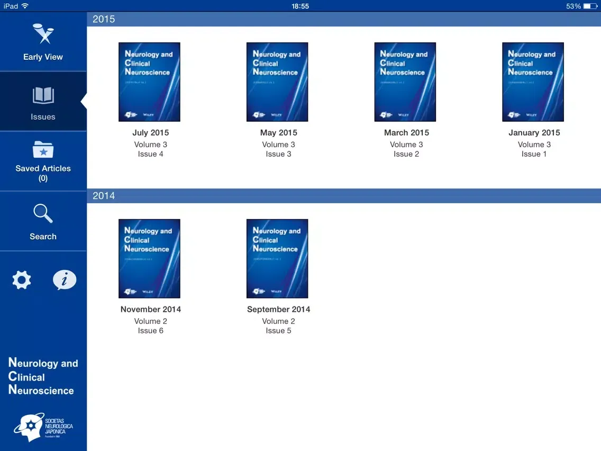Open the May 2015 issue cover
This screenshot has height=451, width=601.
click(x=277, y=82)
